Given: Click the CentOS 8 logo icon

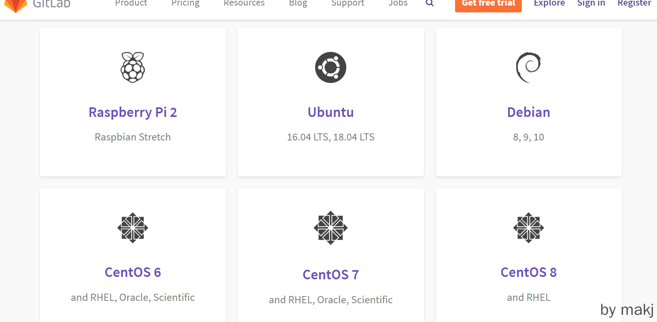Looking at the screenshot, I should pos(528,228).
